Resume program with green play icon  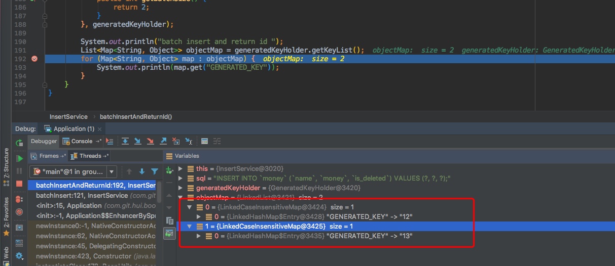[19, 158]
